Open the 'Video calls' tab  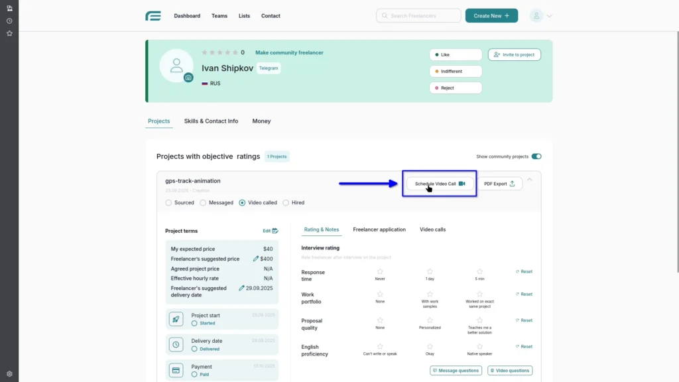tap(432, 229)
